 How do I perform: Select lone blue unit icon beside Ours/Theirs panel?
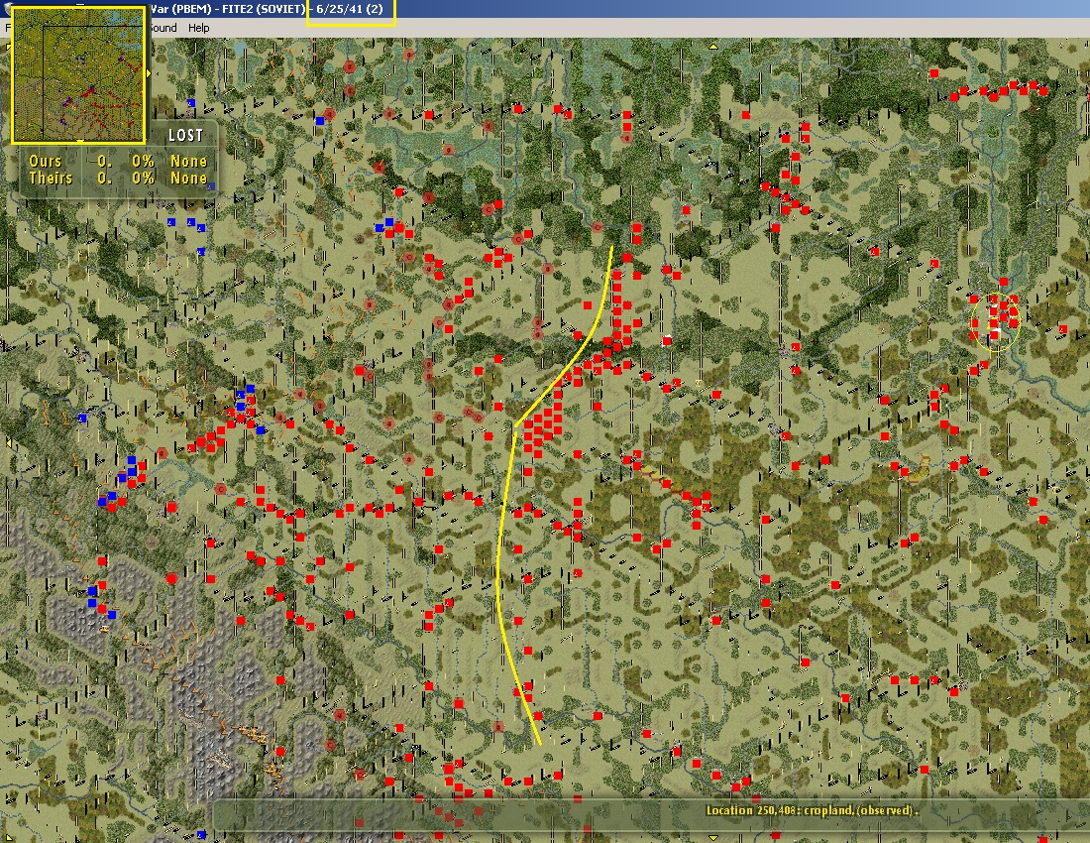(211, 186)
